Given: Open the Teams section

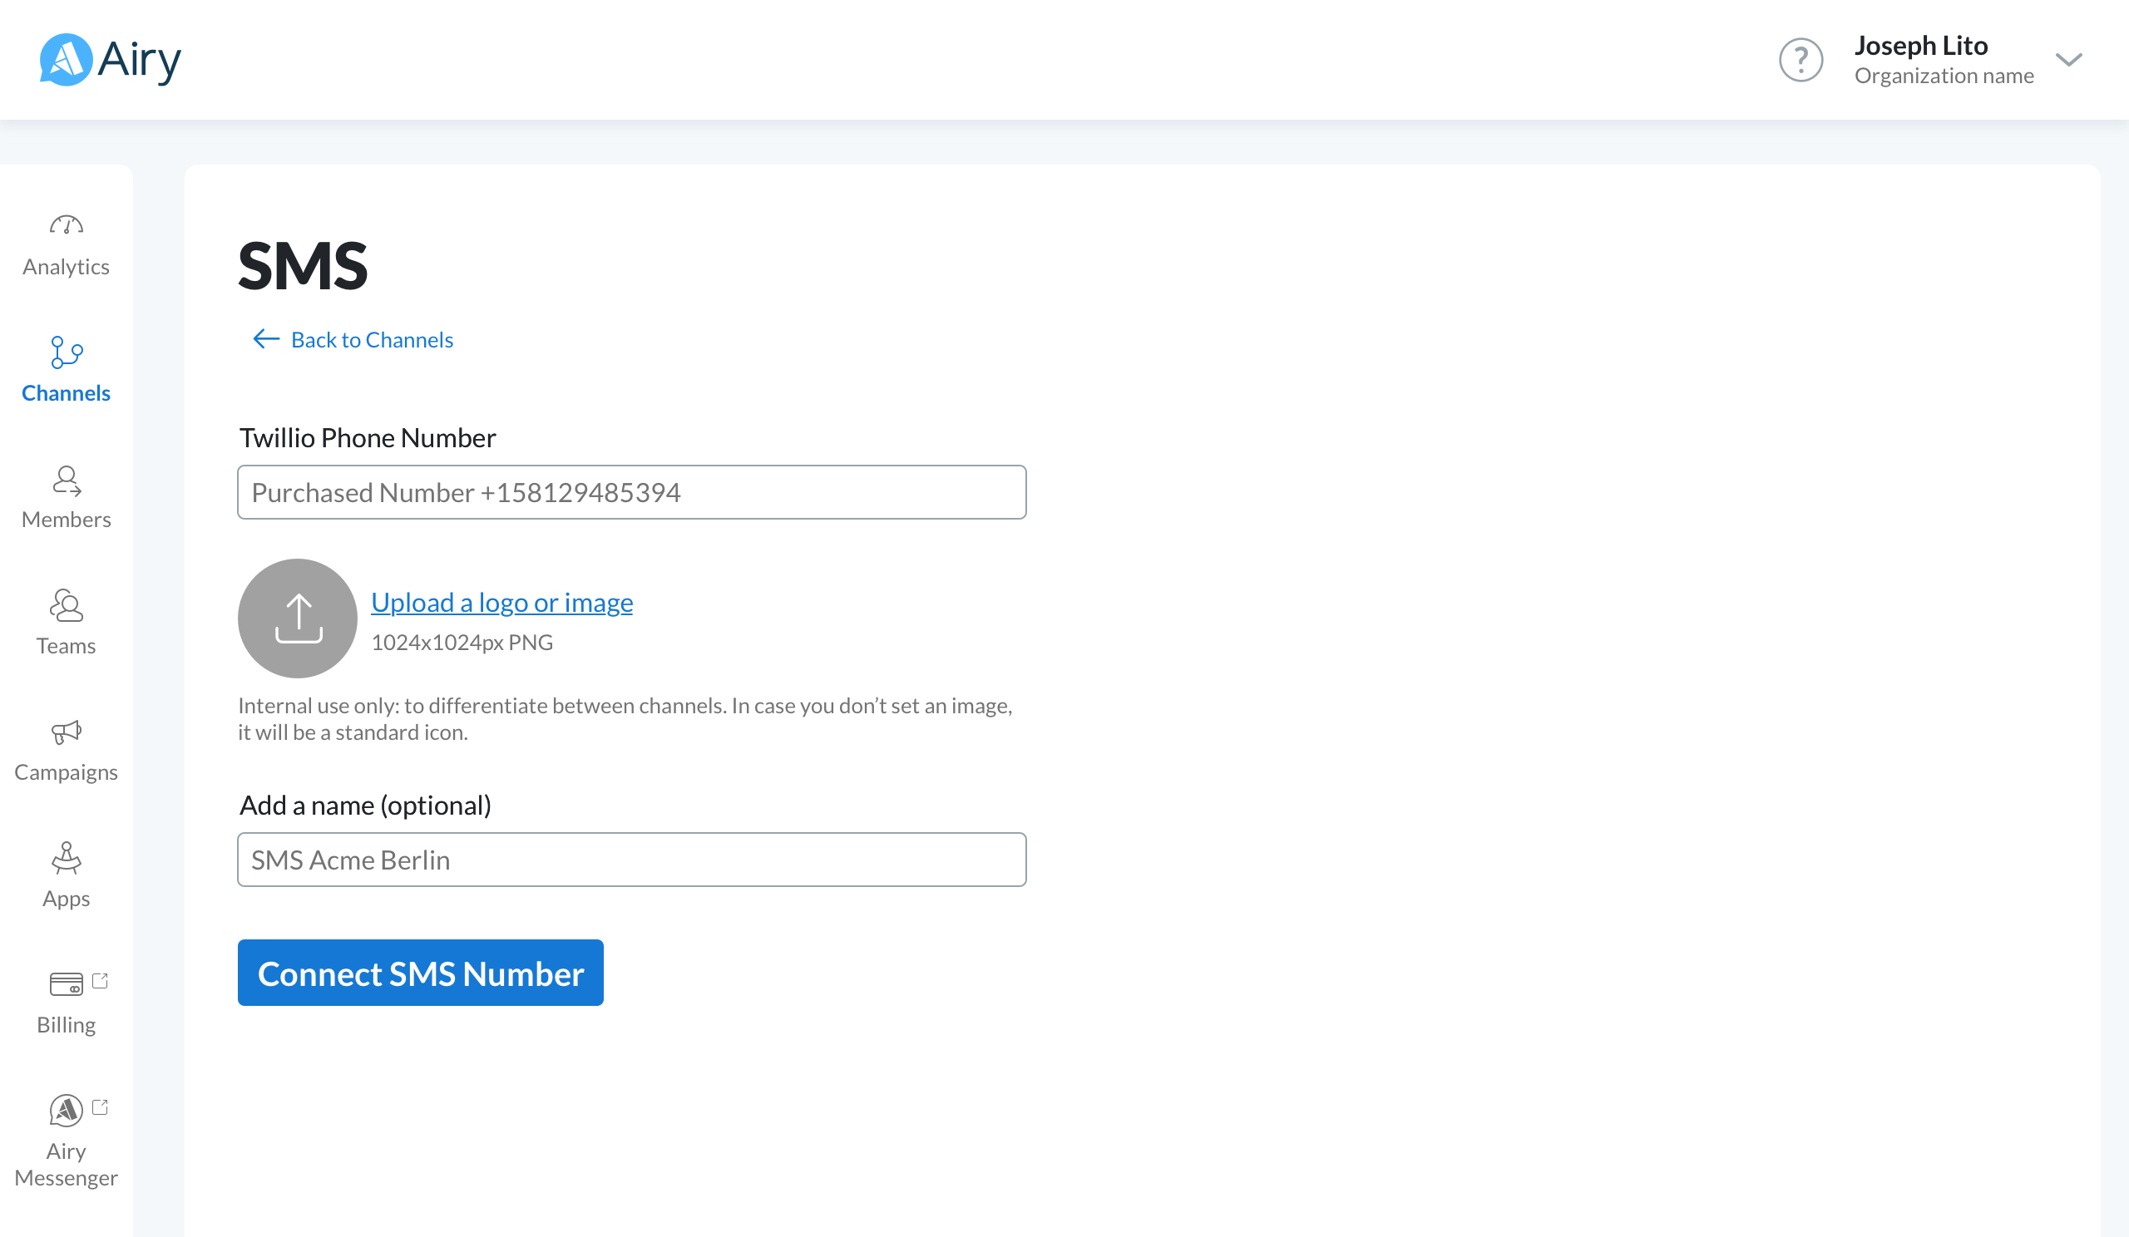Looking at the screenshot, I should tap(66, 625).
